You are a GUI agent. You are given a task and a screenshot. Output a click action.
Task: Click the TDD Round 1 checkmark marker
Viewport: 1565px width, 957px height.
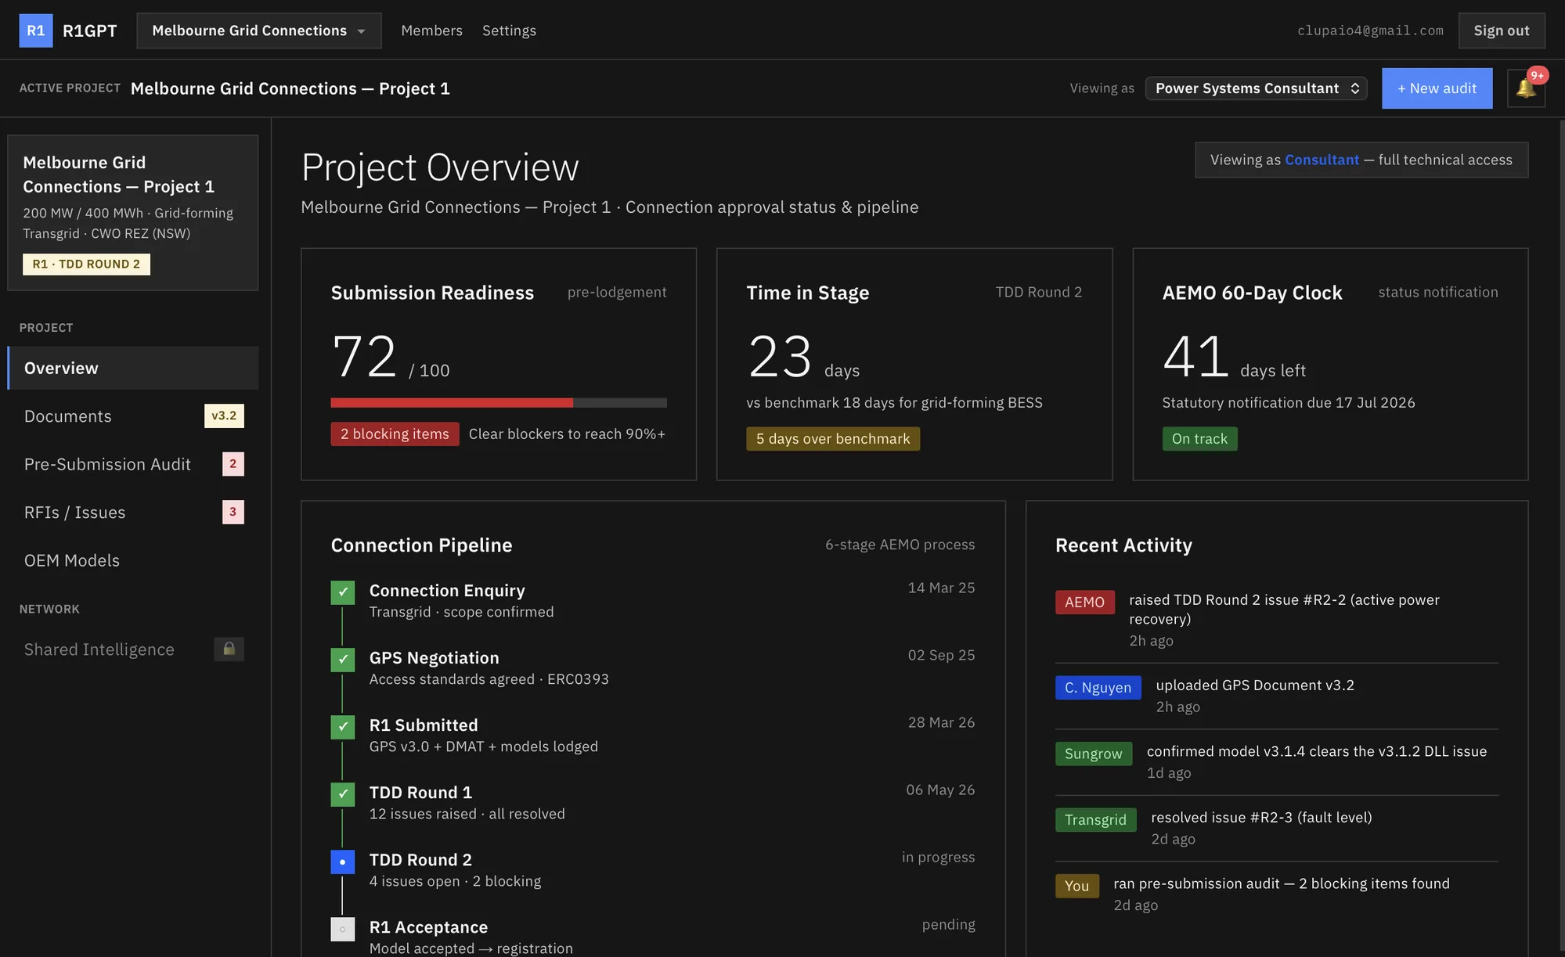[x=343, y=794]
